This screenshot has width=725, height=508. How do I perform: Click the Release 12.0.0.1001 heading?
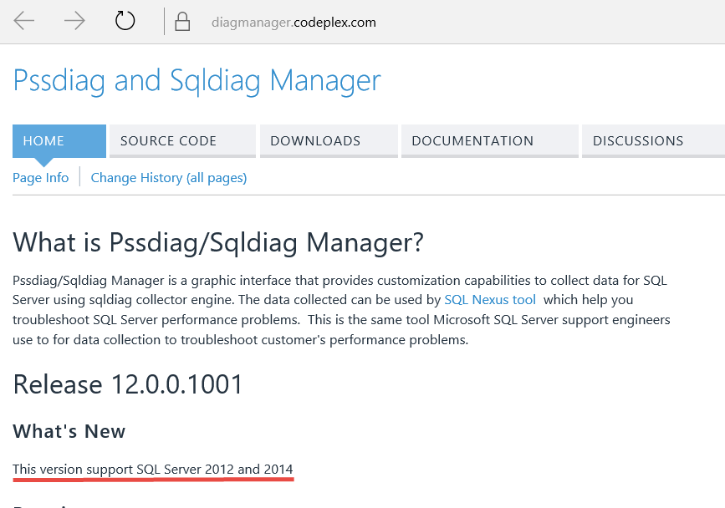coord(128,384)
